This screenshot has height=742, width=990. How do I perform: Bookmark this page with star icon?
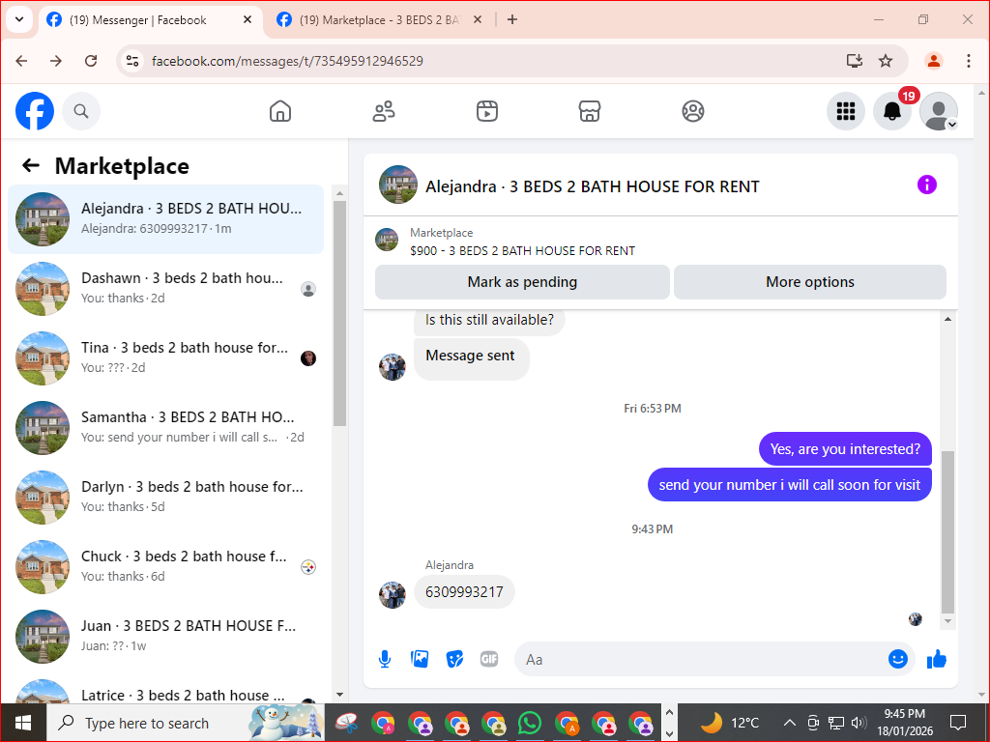click(886, 61)
